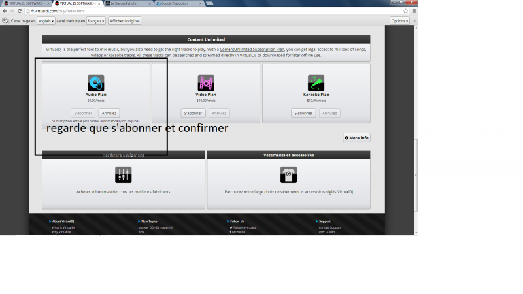Open the new tab button
Viewport: 523px width, 294px height.
(x=209, y=3)
